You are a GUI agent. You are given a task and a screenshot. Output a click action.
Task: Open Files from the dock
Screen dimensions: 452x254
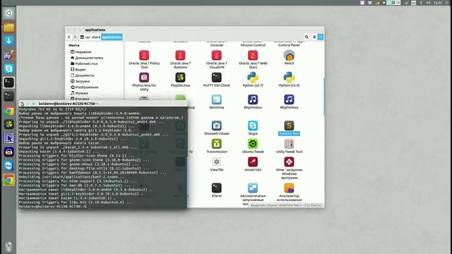click(x=8, y=27)
